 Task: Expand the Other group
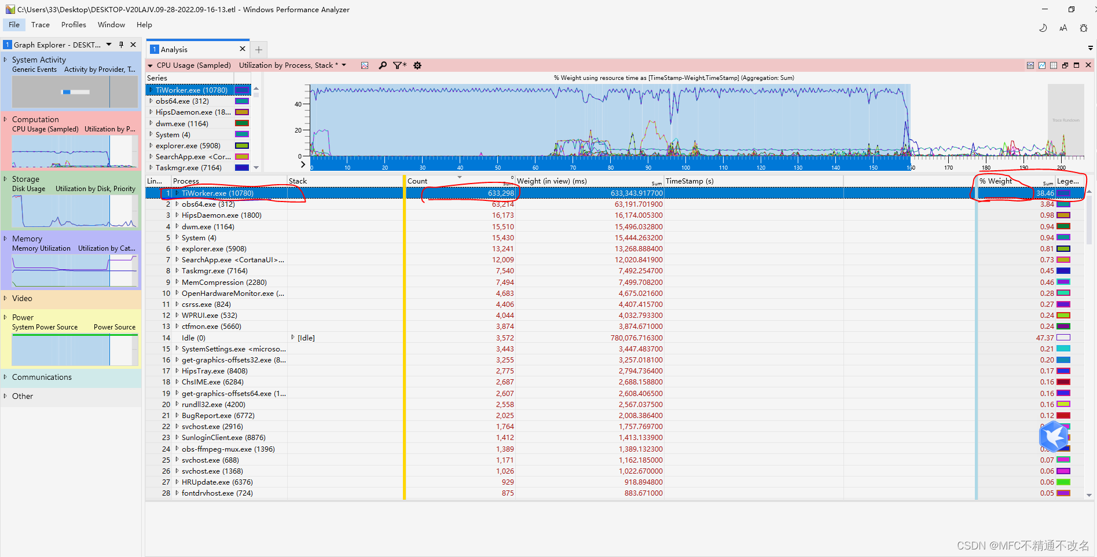[x=6, y=396]
